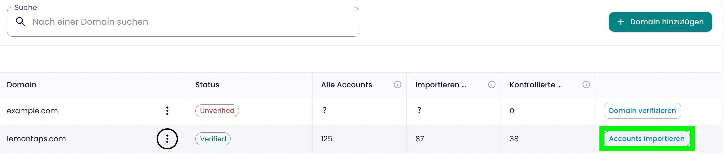Select the example.com domain row
Image resolution: width=724 pixels, height=156 pixels.
(x=32, y=111)
